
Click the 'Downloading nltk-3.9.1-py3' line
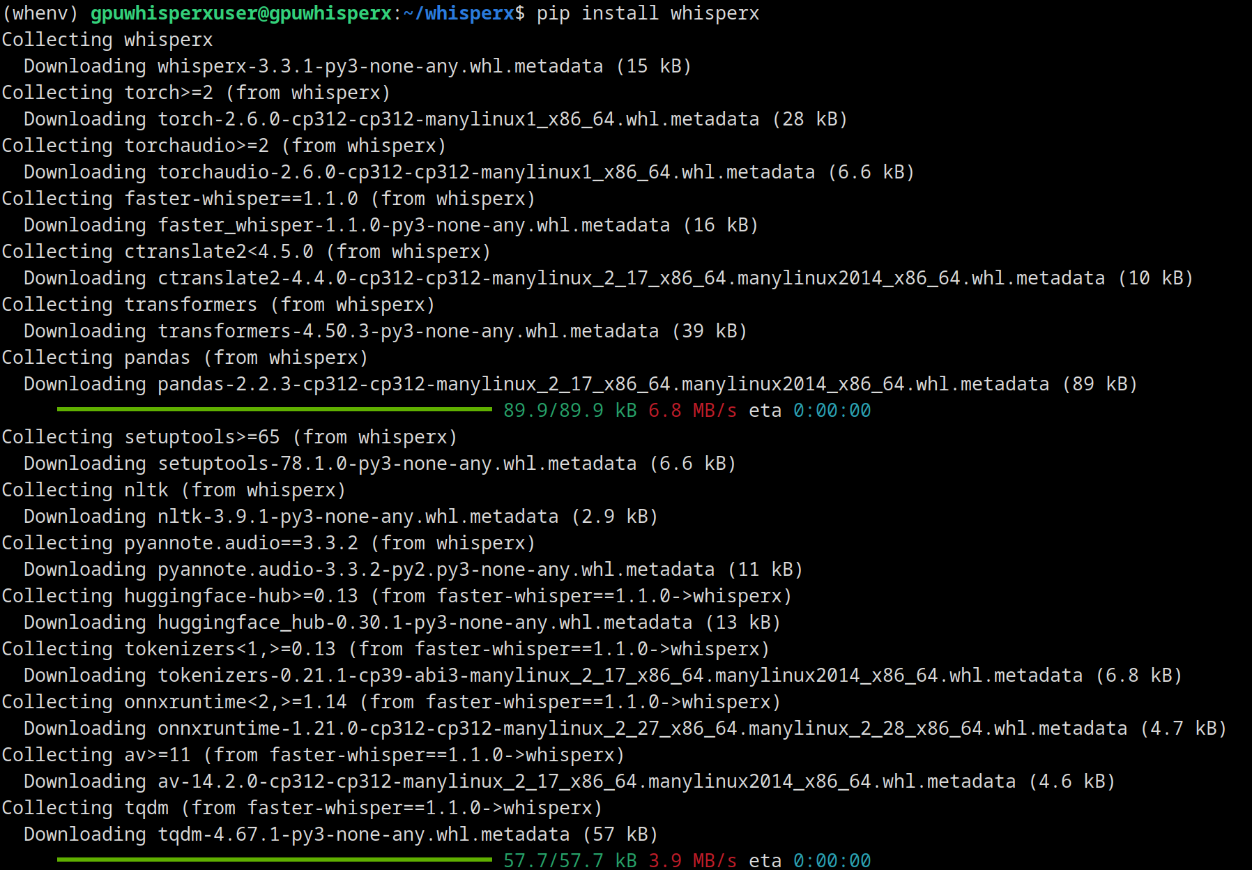tap(341, 517)
